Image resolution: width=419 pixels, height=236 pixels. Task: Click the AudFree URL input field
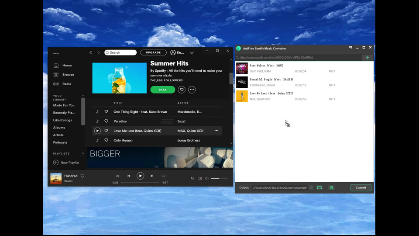coord(298,58)
